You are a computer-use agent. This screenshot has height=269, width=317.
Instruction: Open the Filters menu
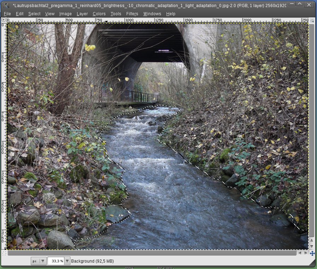point(132,14)
